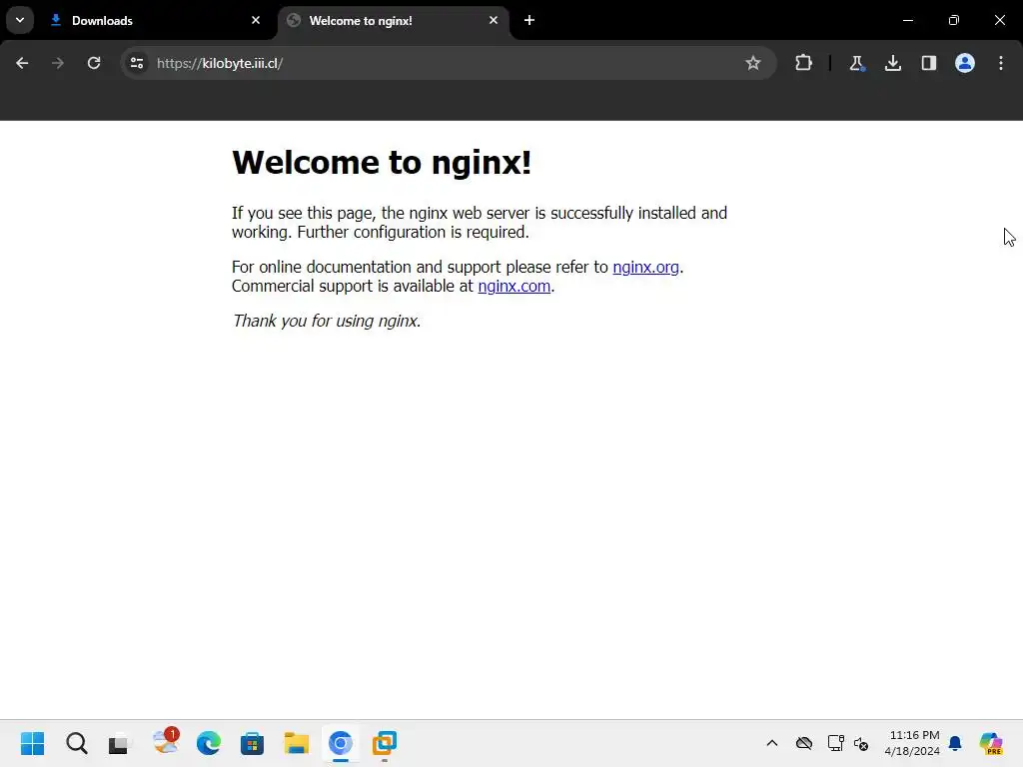This screenshot has width=1023, height=767.
Task: Open the network display tray icon
Action: click(x=836, y=743)
